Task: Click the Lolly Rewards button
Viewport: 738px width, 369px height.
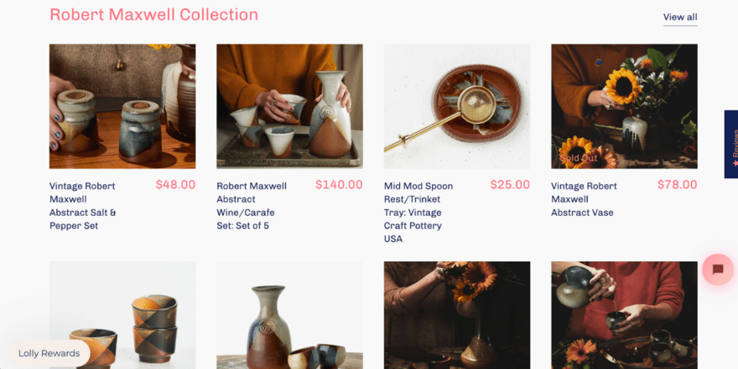Action: tap(49, 353)
